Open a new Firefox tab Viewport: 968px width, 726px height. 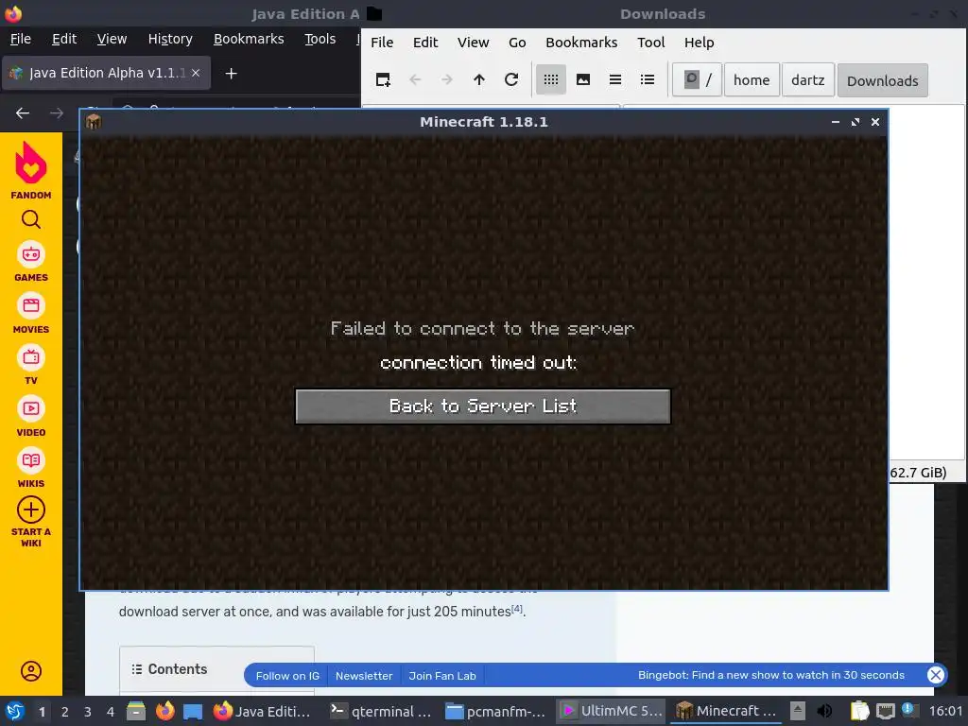pyautogui.click(x=231, y=74)
